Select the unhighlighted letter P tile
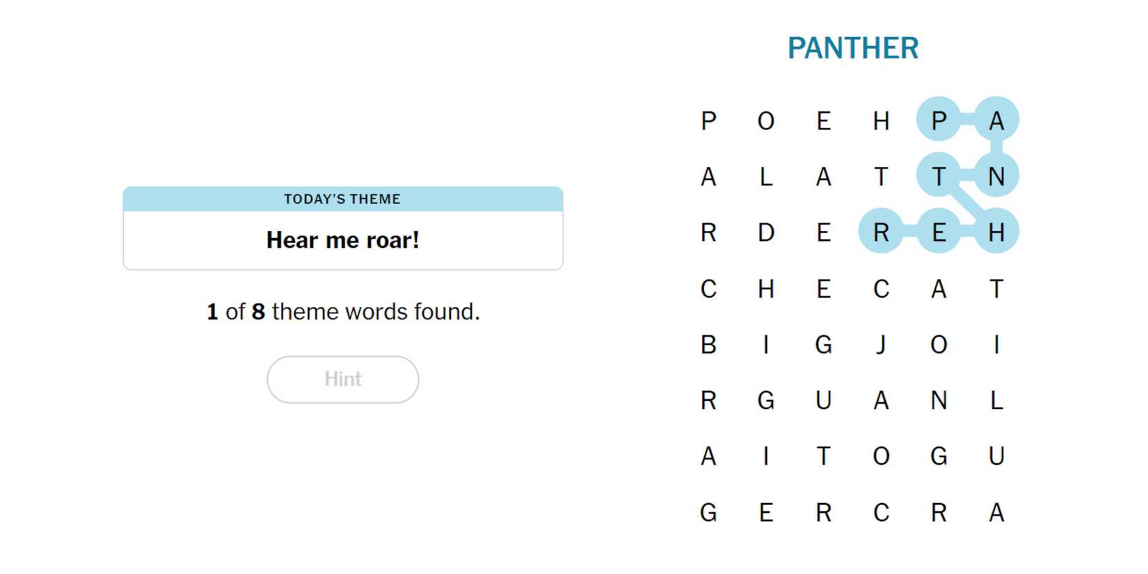Screen dimensions: 1148x574 [x=708, y=120]
